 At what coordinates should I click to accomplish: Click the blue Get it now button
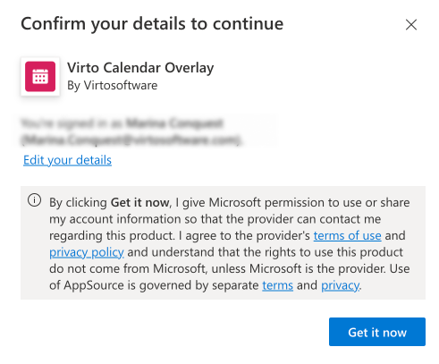377,332
